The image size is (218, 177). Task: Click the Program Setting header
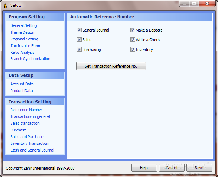pos(35,17)
